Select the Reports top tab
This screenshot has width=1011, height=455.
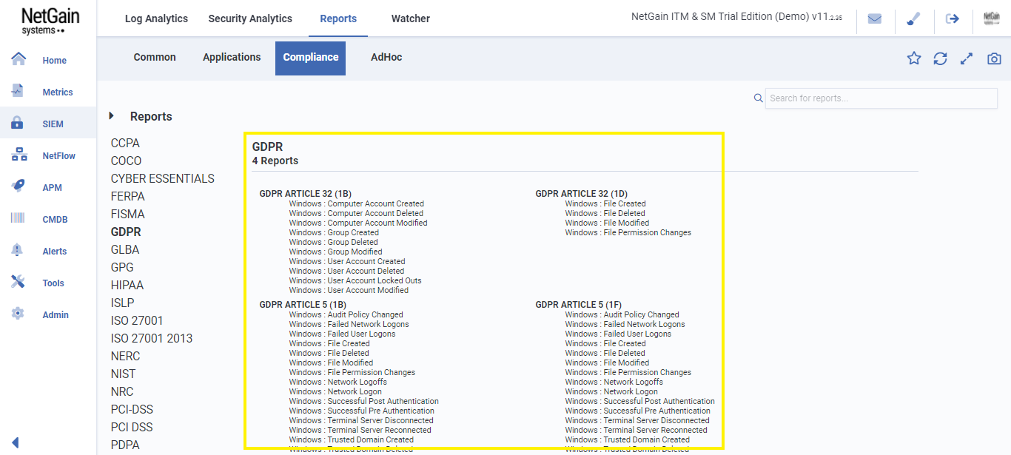[x=338, y=18]
